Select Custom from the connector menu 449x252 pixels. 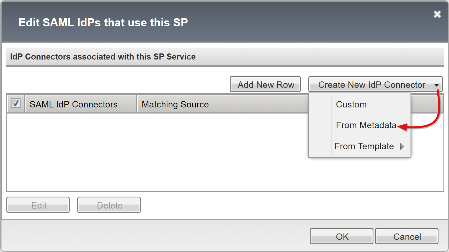pyautogui.click(x=351, y=104)
